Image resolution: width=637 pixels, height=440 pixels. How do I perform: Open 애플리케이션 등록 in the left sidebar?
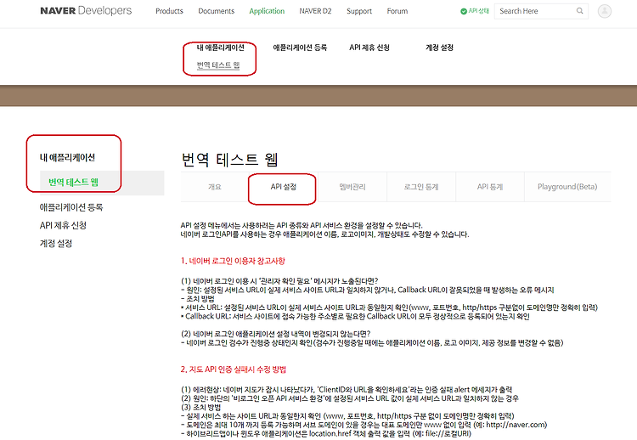pos(71,207)
